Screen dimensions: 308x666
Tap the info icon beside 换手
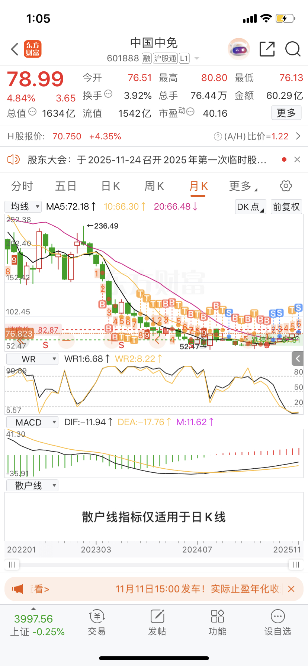click(108, 94)
